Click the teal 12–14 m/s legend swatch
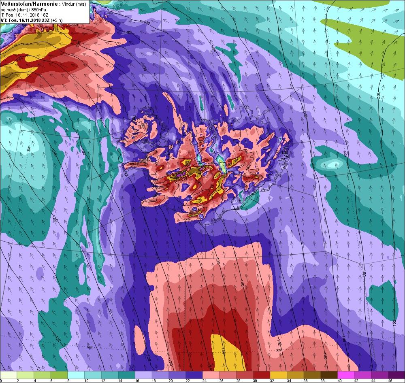 110,375
